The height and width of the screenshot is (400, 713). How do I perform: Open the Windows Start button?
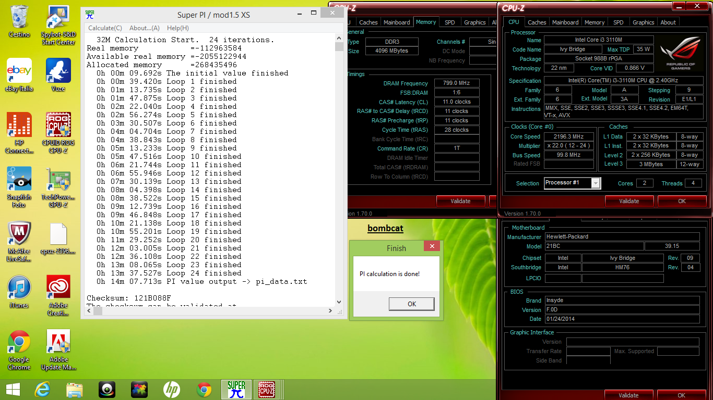[13, 389]
